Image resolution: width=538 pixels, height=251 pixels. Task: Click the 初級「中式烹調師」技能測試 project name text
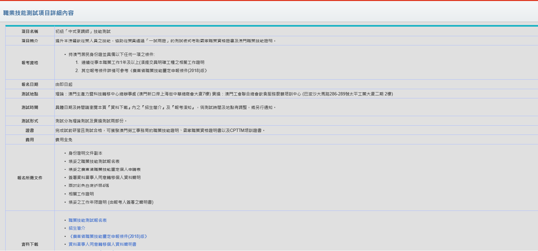pos(83,32)
